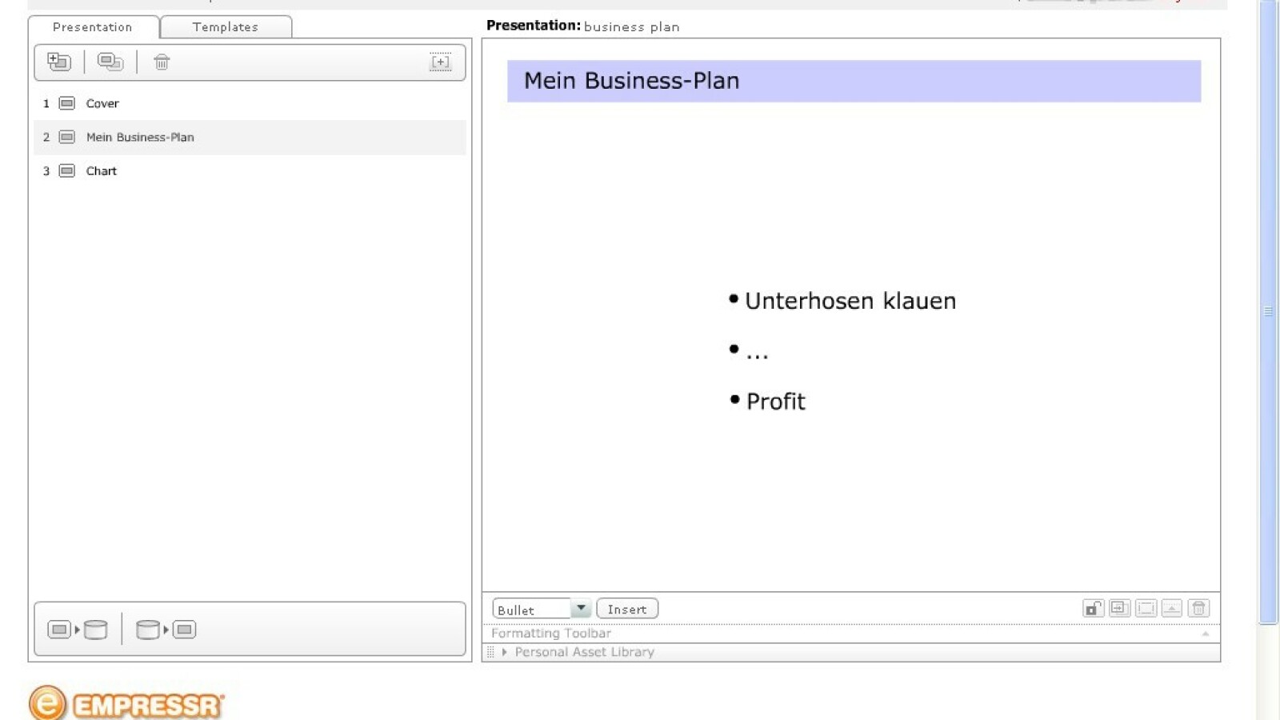The image size is (1280, 720).
Task: Click save slide to library icon
Action: click(x=78, y=630)
